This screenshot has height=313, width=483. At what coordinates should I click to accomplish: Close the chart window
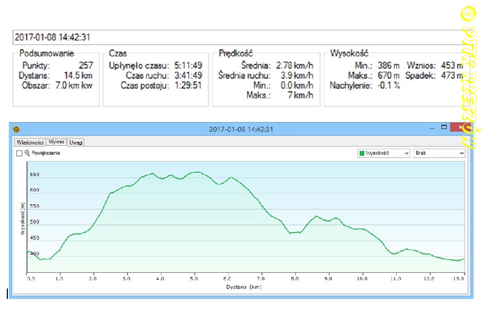459,128
